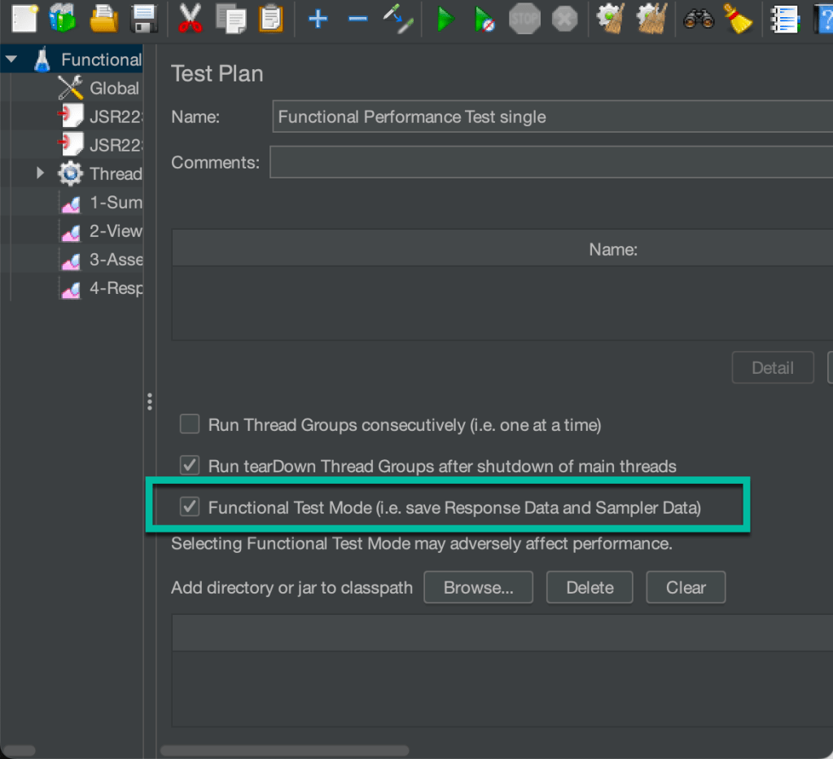Screen dimensions: 833x759
Task: Click the Clear classpath button
Action: pos(685,587)
